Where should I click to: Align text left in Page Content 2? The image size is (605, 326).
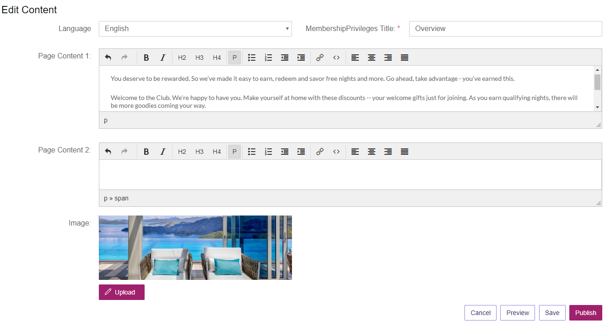[355, 152]
